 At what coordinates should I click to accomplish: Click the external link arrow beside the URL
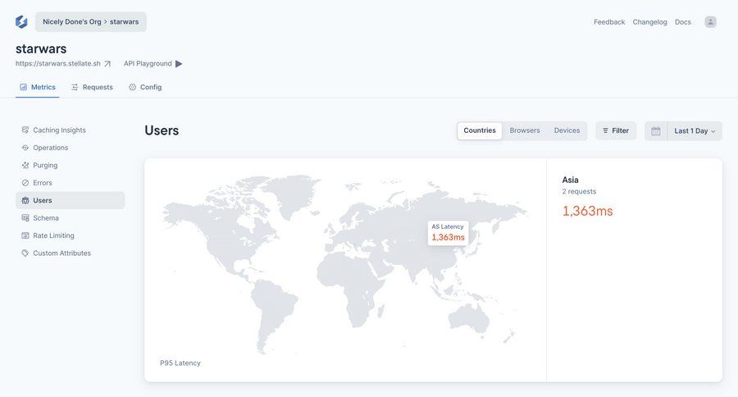[107, 64]
